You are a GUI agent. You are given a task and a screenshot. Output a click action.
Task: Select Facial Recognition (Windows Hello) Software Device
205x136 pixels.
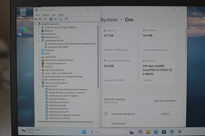[x=72, y=44]
